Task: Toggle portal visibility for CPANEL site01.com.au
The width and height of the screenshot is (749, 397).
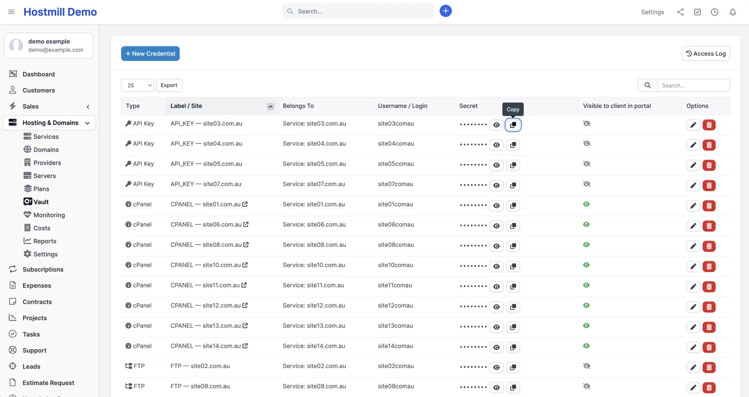Action: (x=587, y=204)
